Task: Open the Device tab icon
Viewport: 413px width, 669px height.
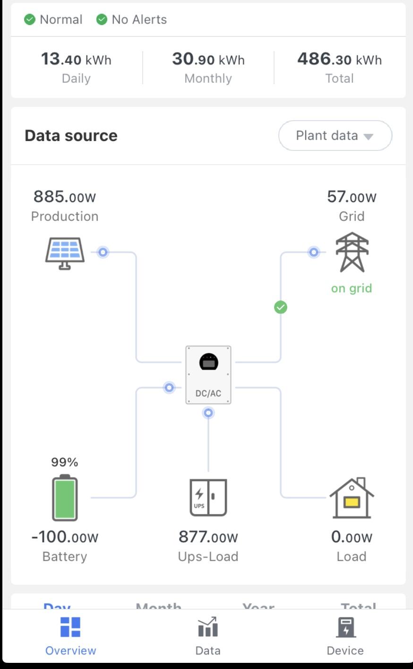Action: pyautogui.click(x=345, y=627)
